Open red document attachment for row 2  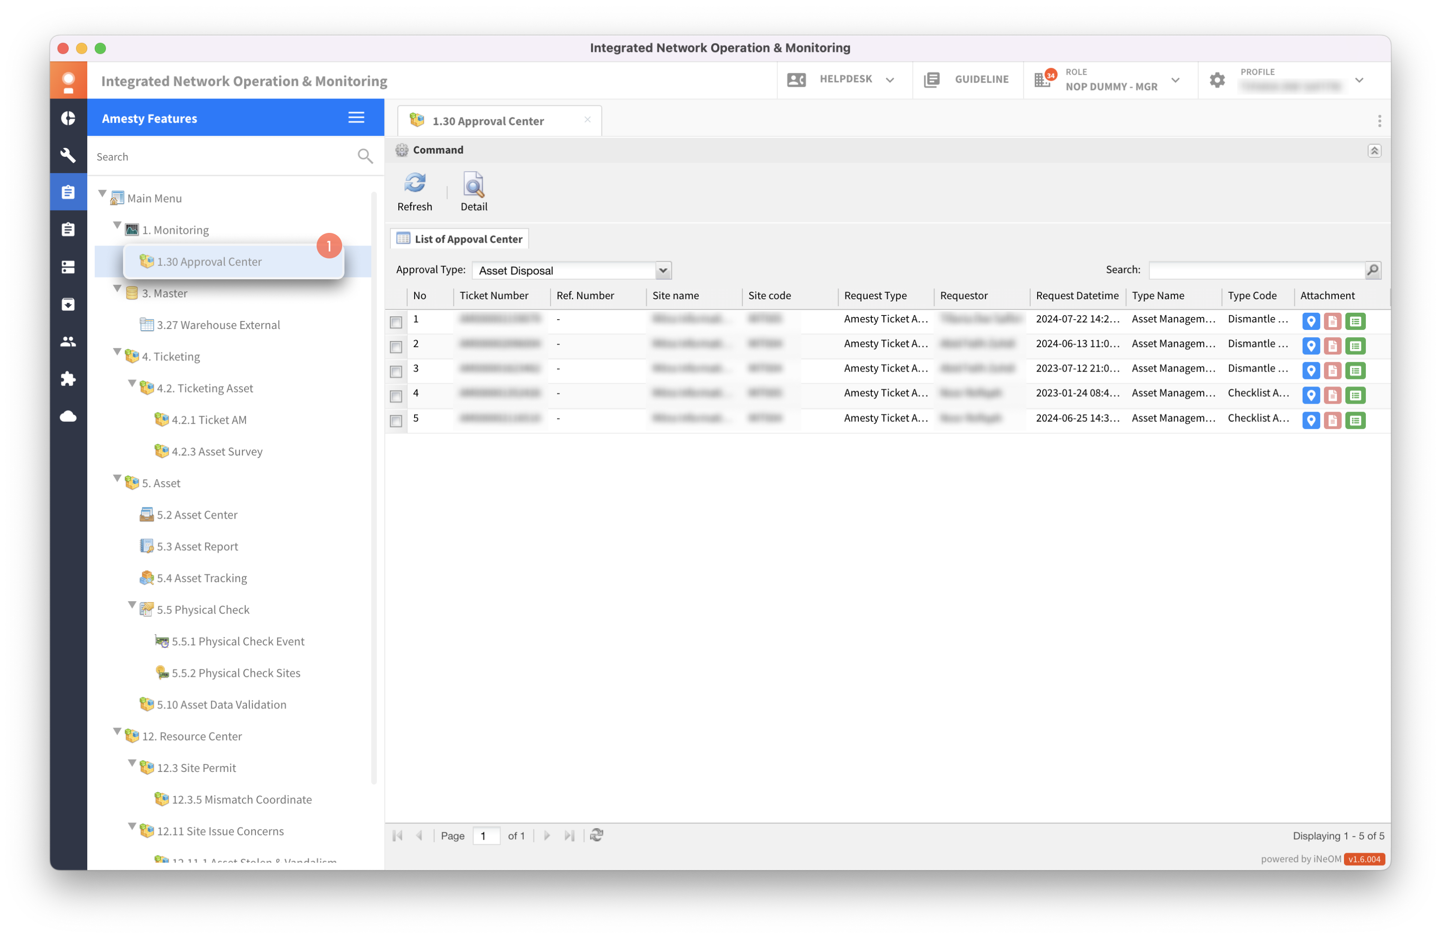pos(1332,346)
